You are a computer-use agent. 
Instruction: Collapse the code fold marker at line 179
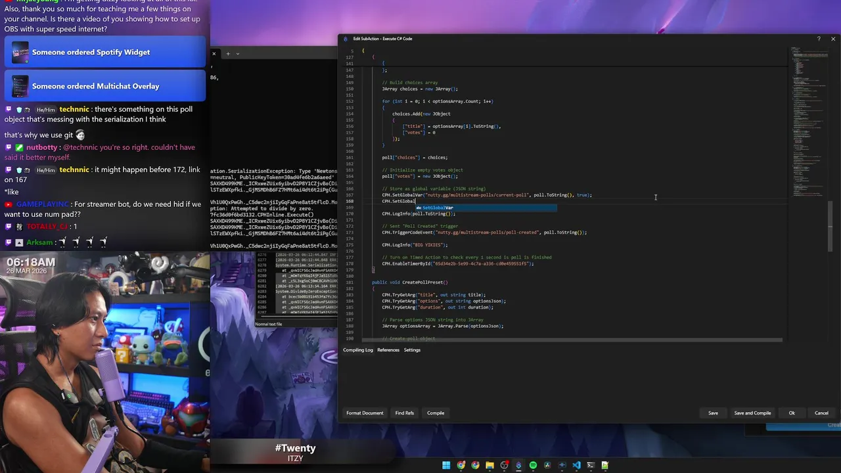click(373, 270)
